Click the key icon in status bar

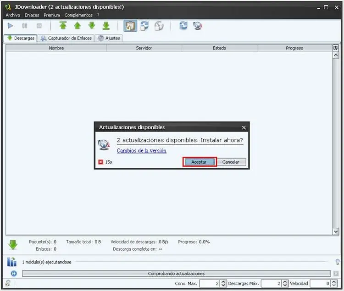pos(8,283)
